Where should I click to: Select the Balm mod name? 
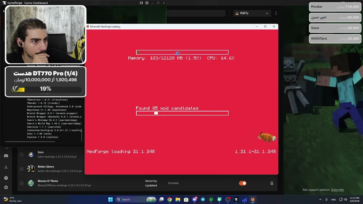41,152
